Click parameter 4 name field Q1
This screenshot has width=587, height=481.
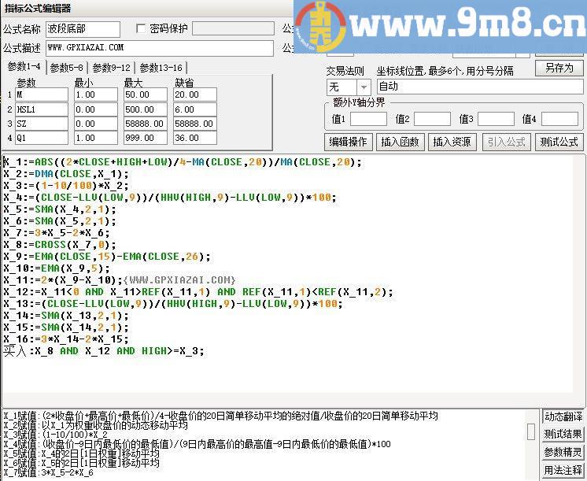(x=42, y=138)
